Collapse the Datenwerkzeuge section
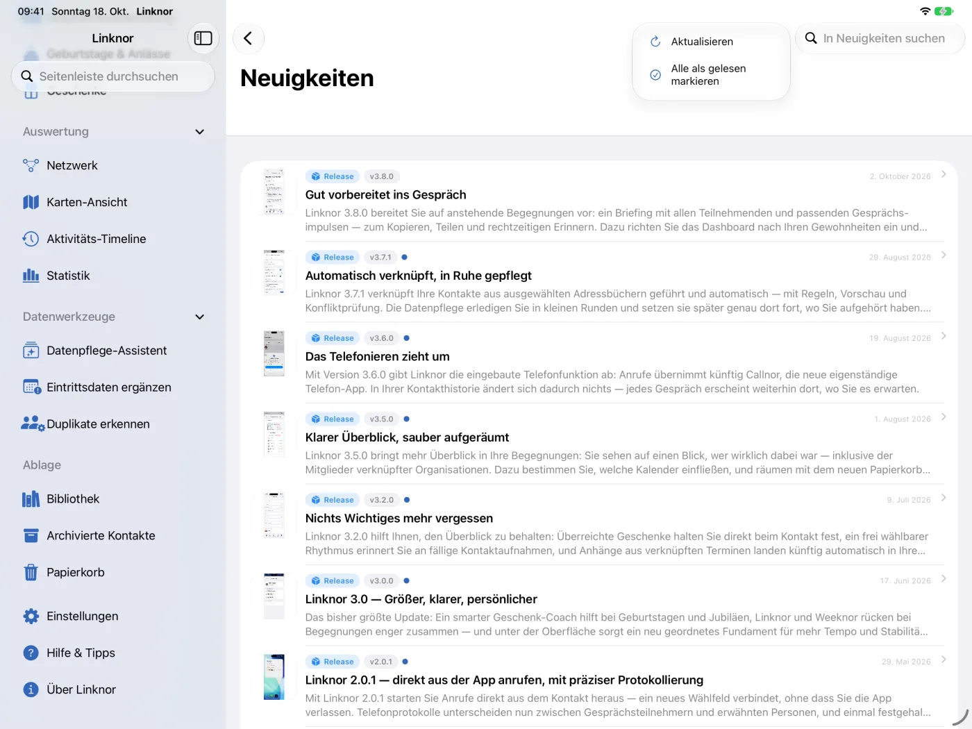 click(200, 317)
